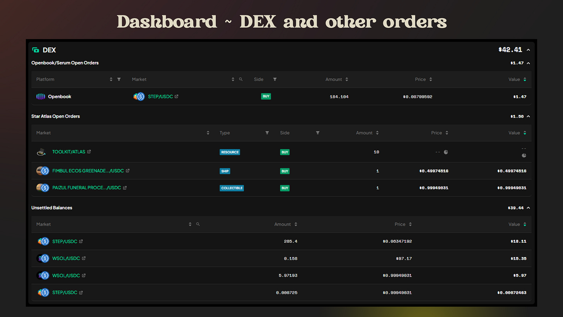563x317 pixels.
Task: Collapse Unsettled Balances section
Action: click(528, 208)
